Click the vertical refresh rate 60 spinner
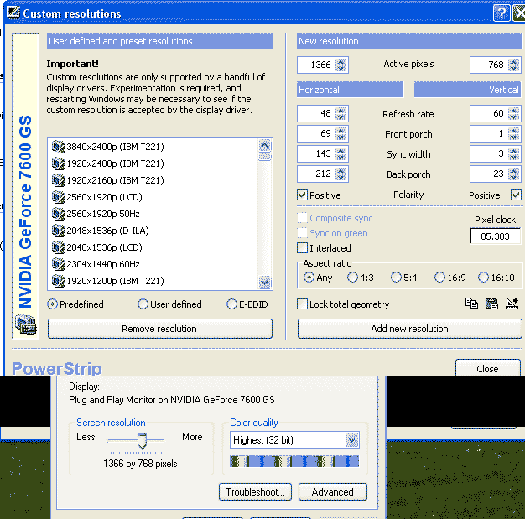 coord(514,113)
